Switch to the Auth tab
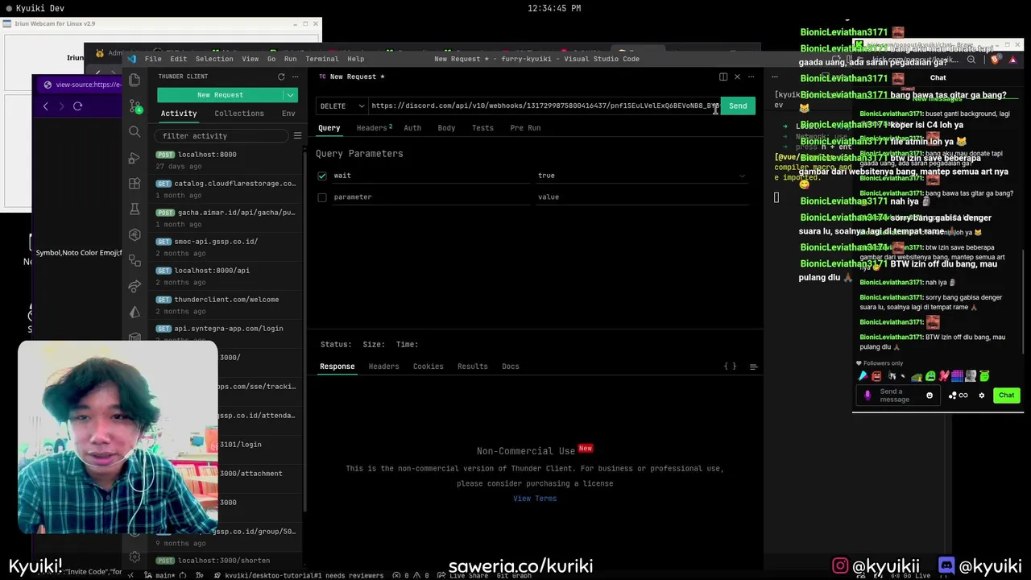This screenshot has width=1031, height=580. tap(412, 128)
